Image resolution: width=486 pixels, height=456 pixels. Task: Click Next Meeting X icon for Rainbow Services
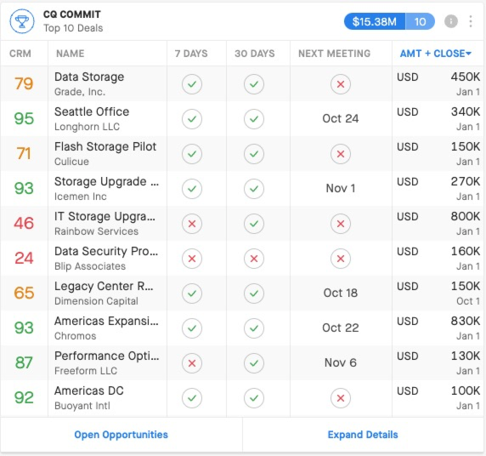point(341,224)
